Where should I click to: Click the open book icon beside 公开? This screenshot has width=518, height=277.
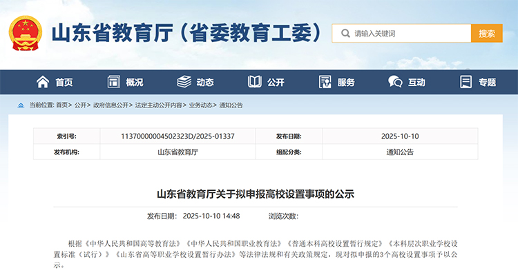tap(255, 82)
